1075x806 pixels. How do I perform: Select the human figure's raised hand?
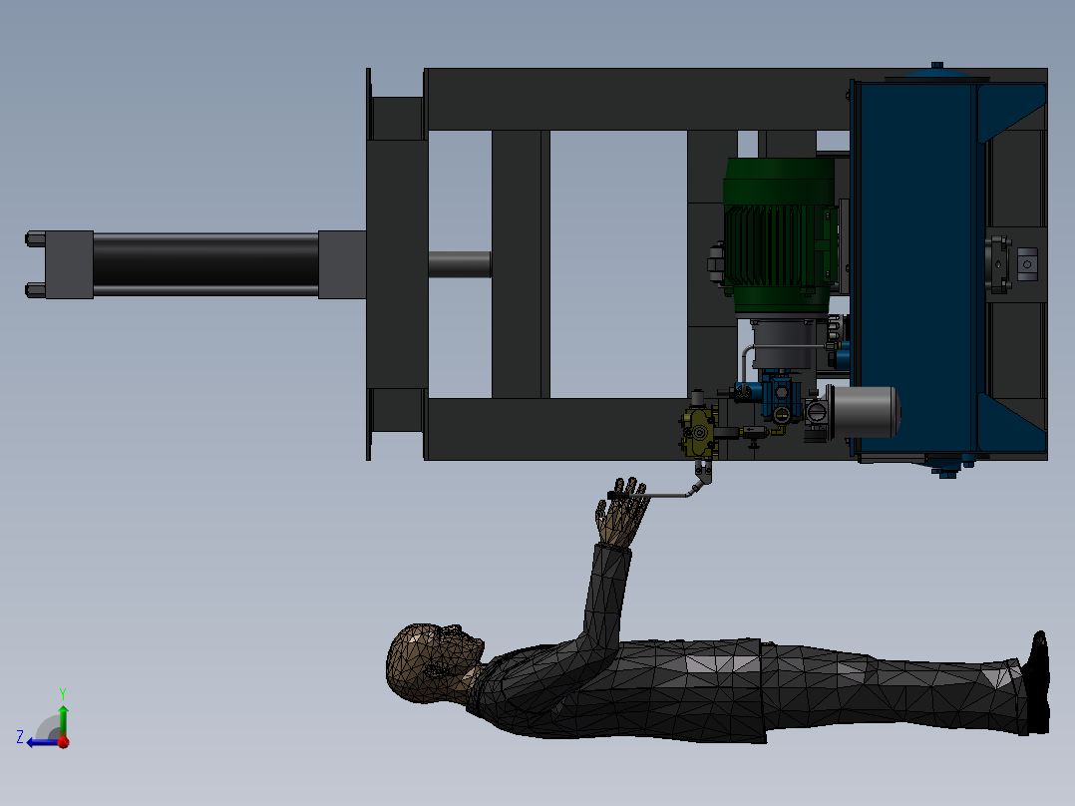(x=622, y=512)
